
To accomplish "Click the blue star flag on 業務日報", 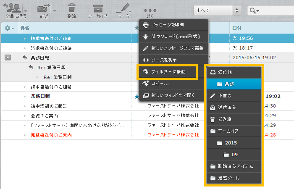I will (136, 96).
